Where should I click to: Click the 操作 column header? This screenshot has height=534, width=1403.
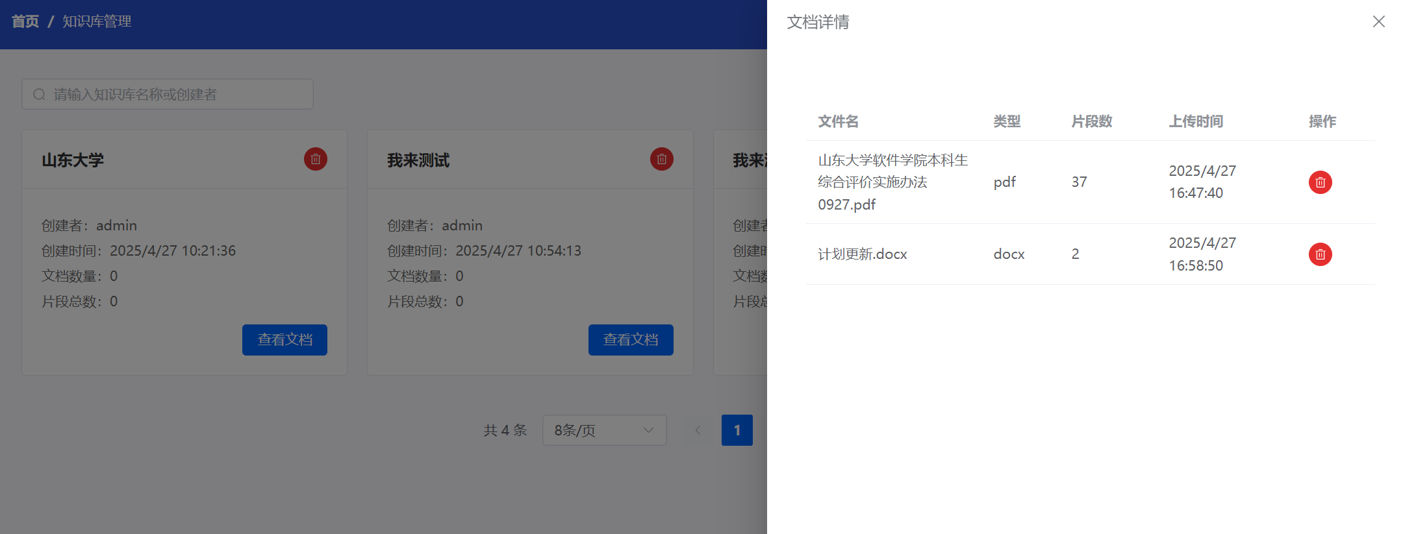(1322, 121)
